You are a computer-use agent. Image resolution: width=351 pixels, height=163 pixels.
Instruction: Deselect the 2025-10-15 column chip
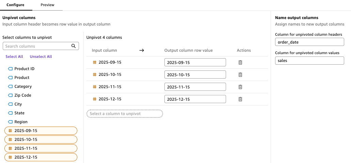point(41,140)
